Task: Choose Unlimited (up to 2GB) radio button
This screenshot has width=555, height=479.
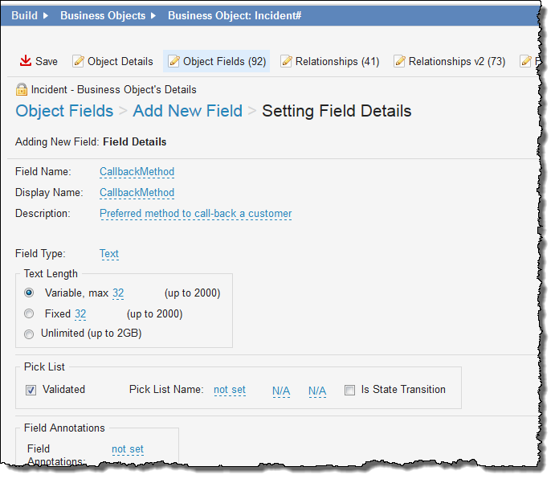Action: pyautogui.click(x=30, y=334)
